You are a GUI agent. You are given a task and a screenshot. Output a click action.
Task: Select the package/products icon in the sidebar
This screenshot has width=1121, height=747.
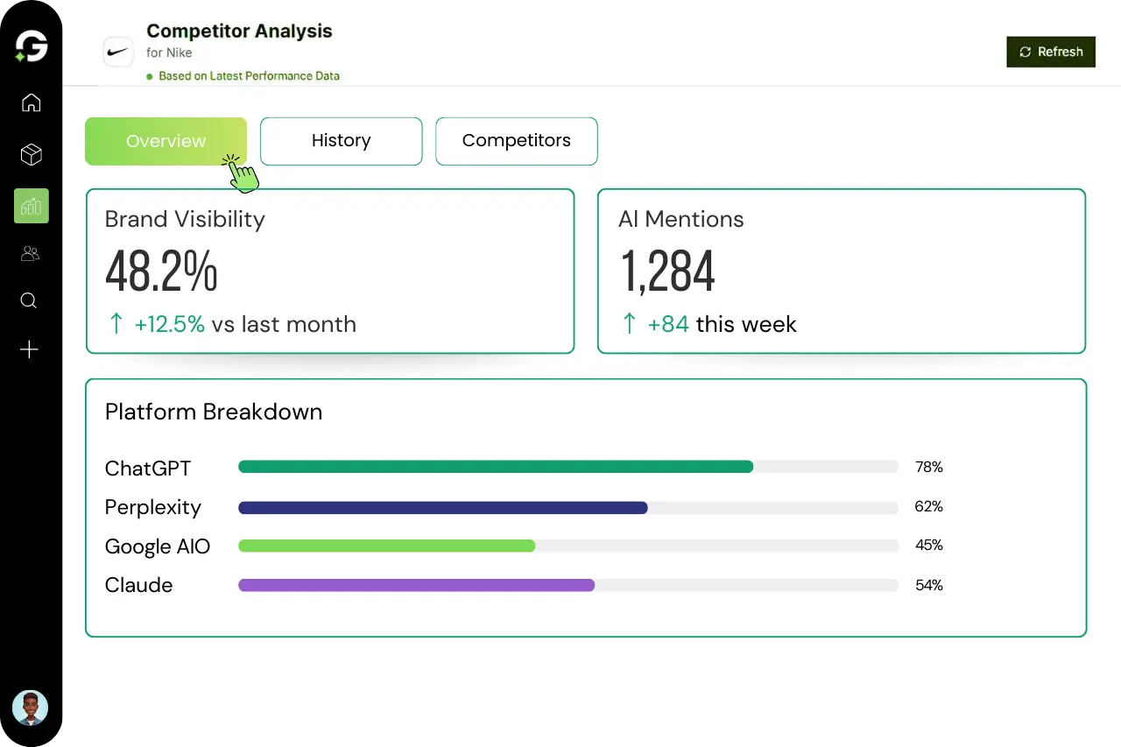coord(31,154)
